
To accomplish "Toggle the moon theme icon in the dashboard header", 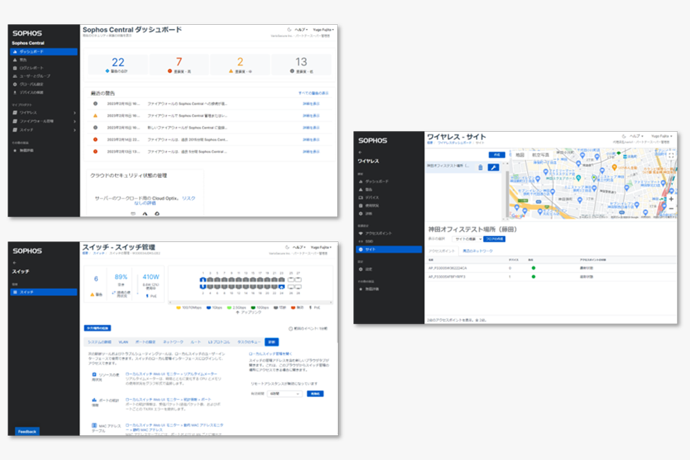I will [x=289, y=30].
